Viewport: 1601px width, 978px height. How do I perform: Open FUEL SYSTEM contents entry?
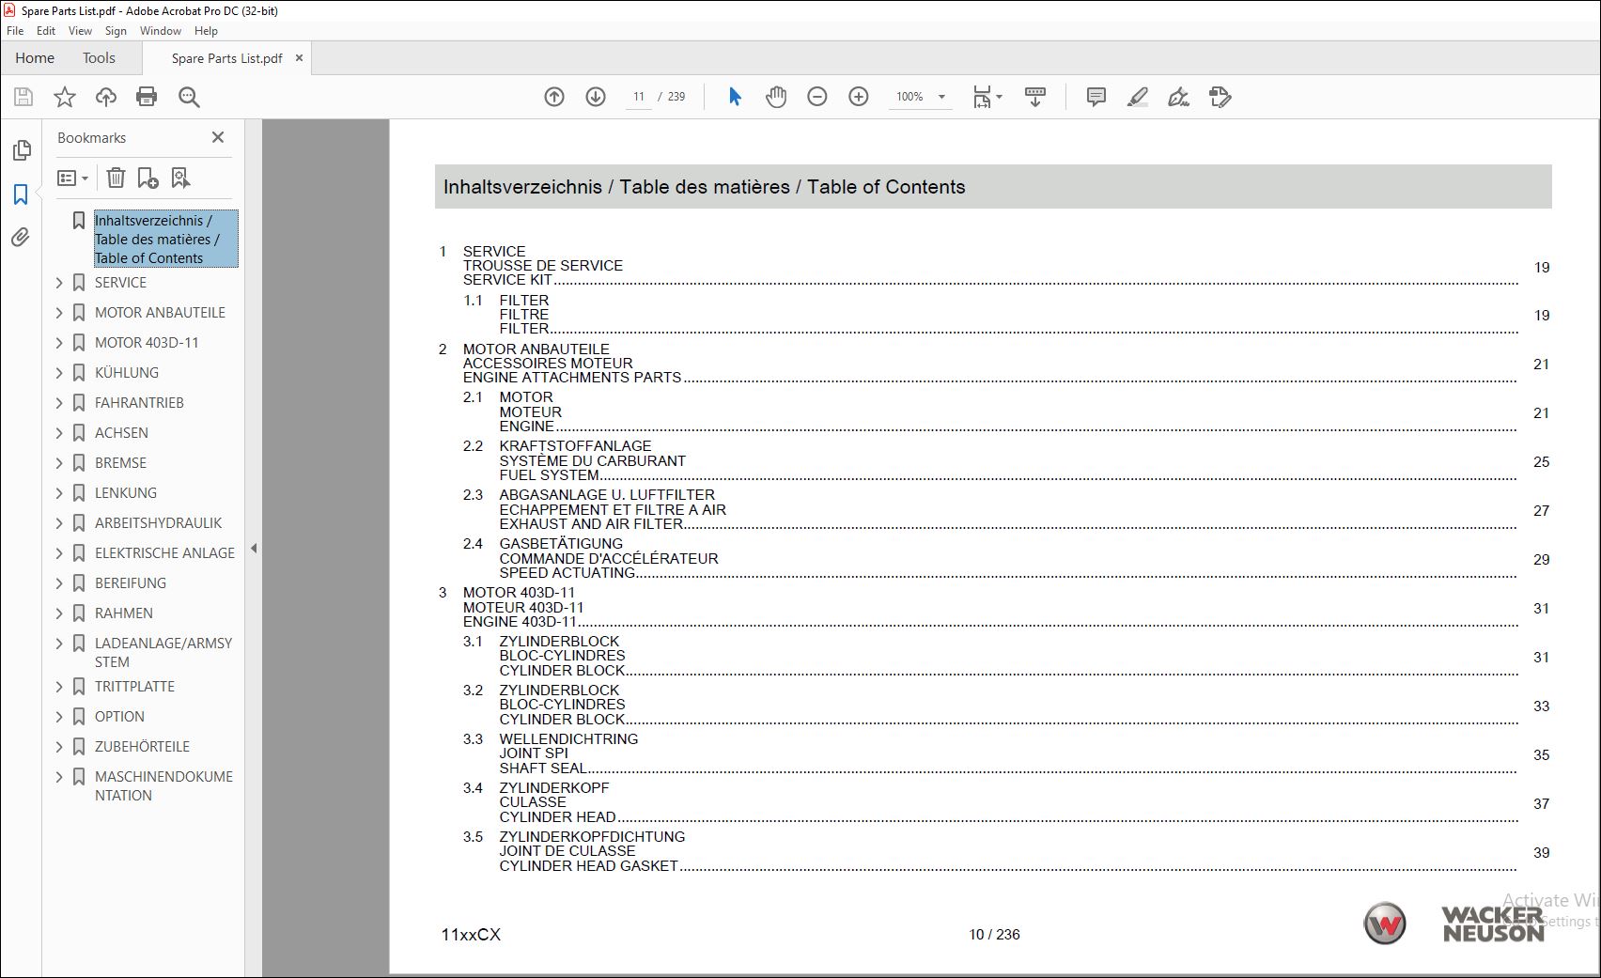click(549, 475)
